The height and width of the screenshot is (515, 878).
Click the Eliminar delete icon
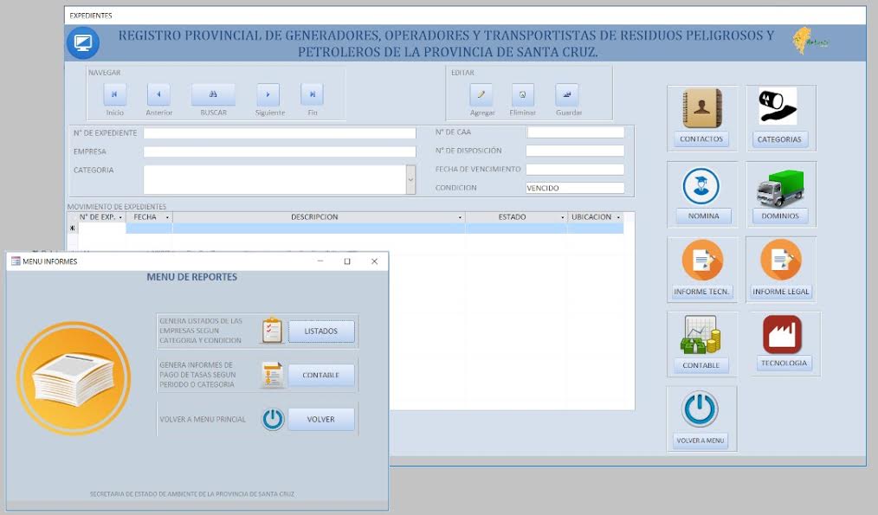click(522, 94)
